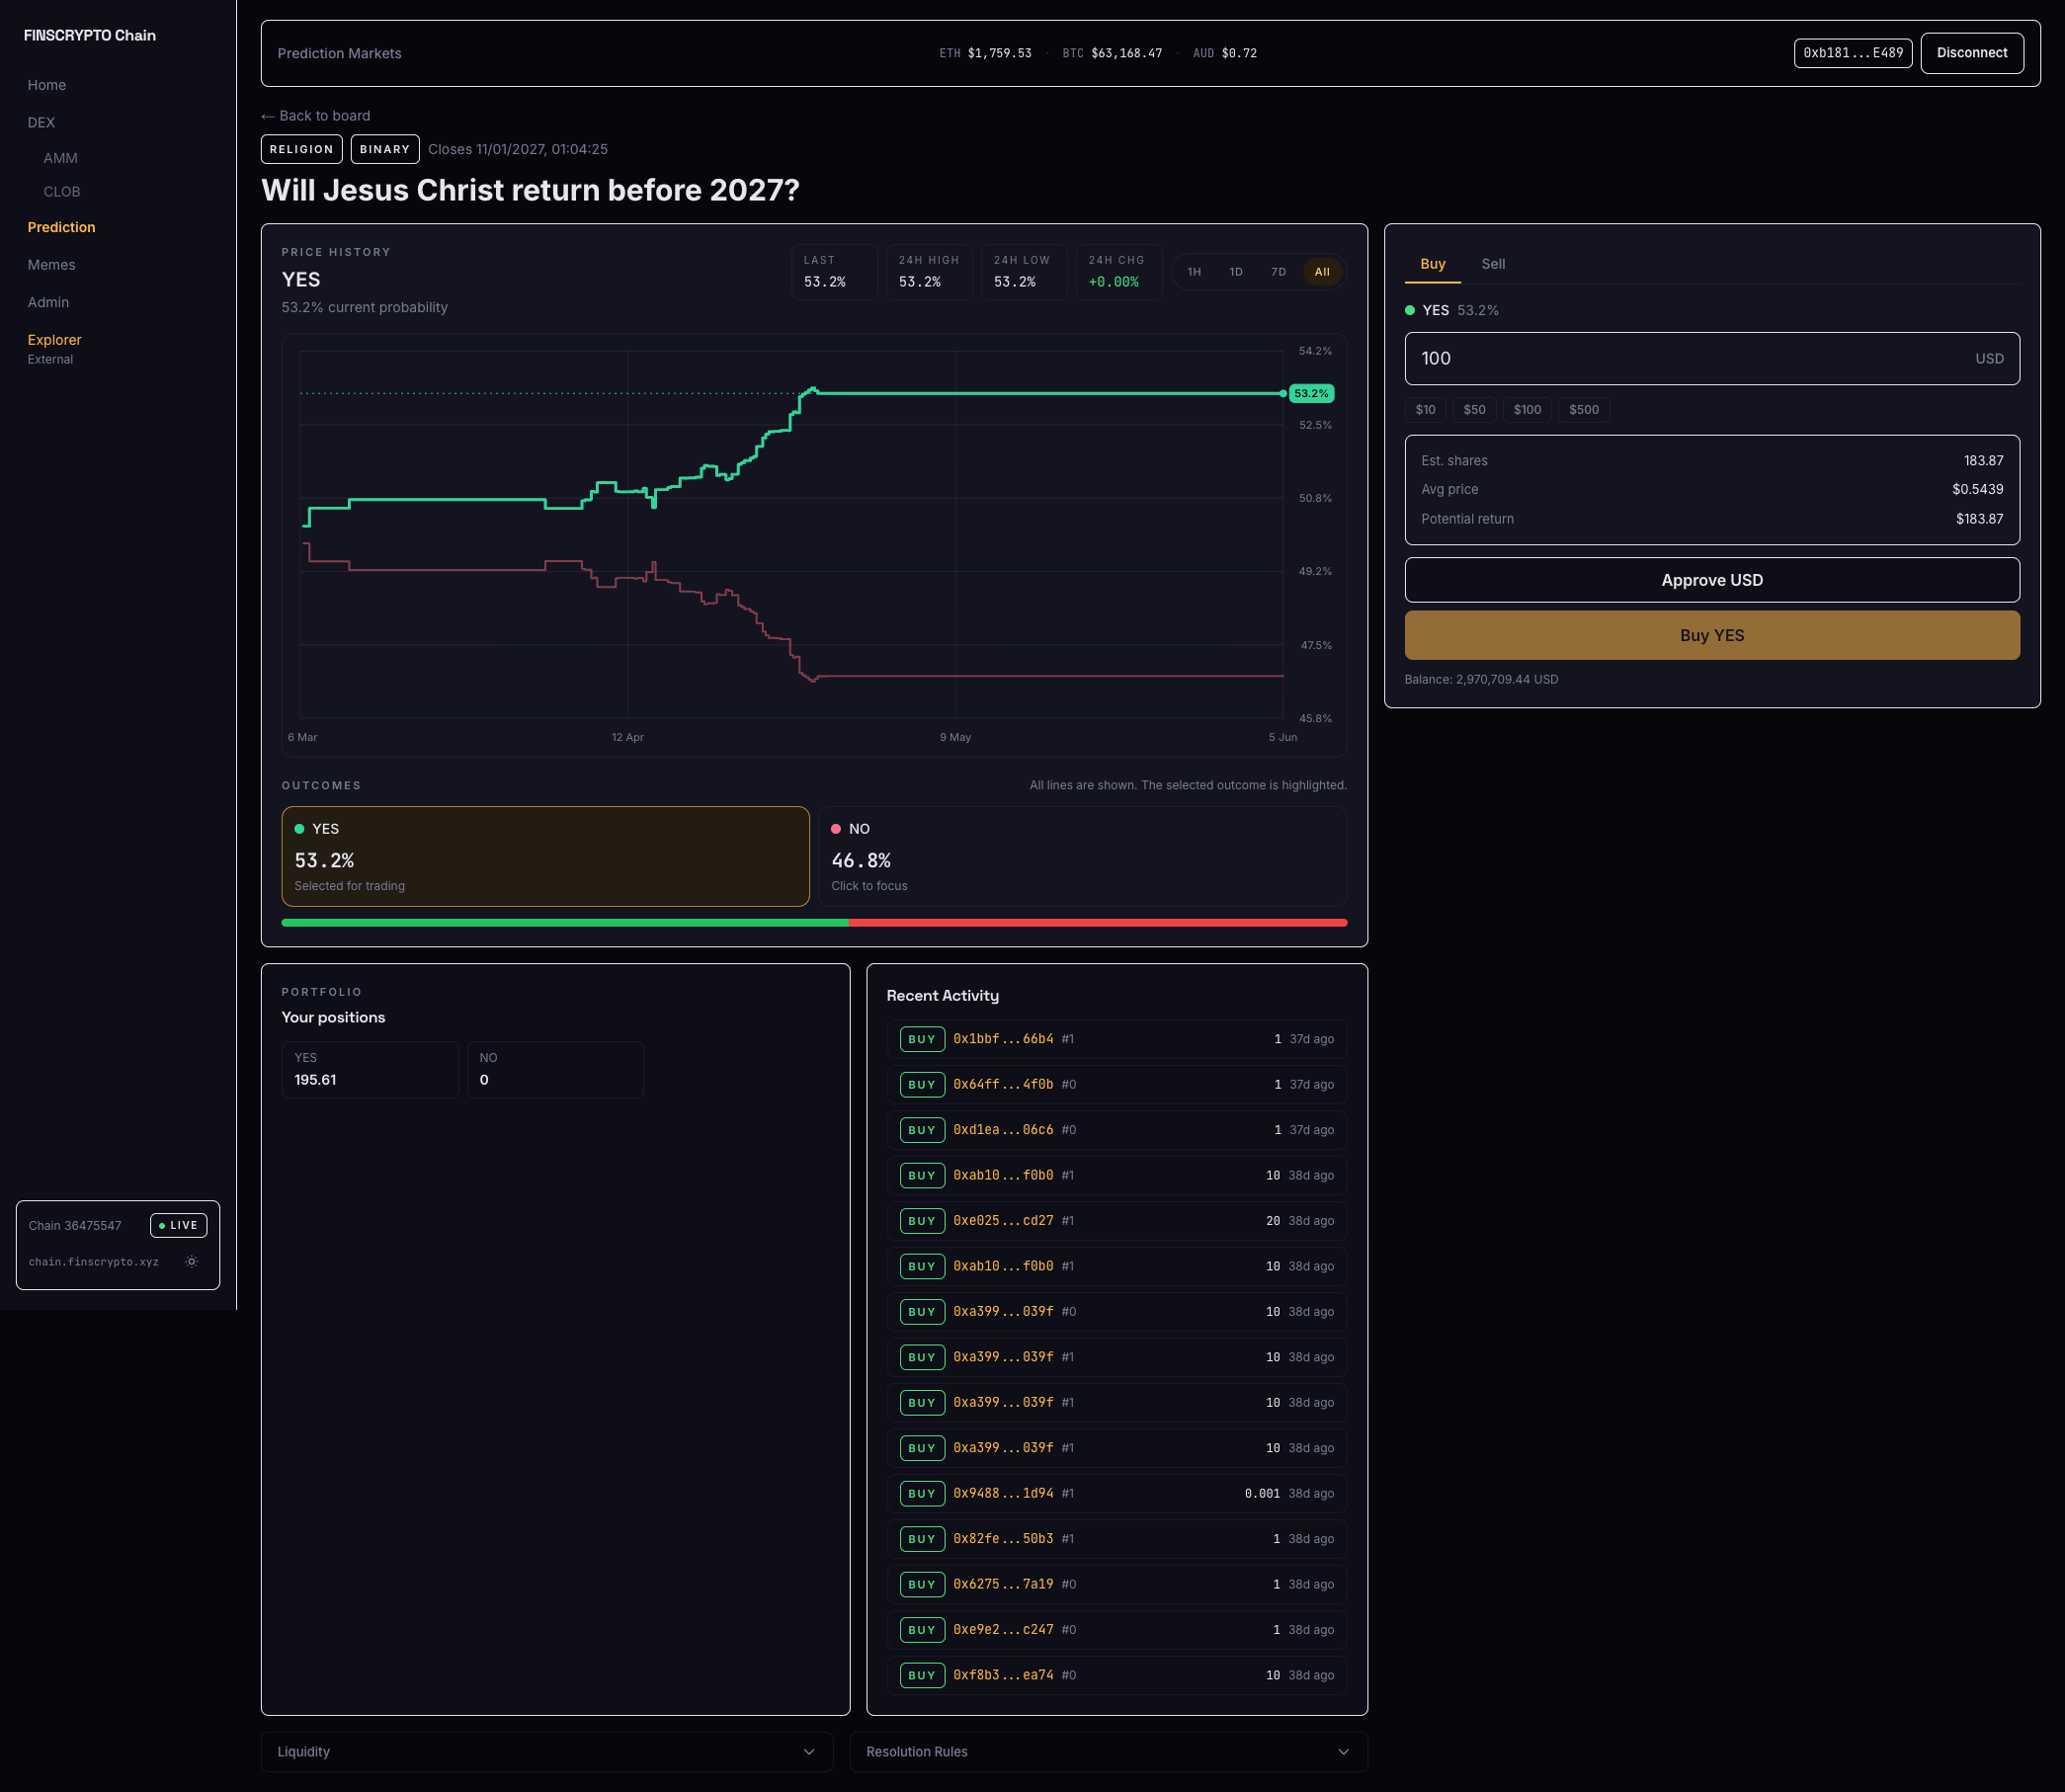2065x1792 pixels.
Task: Open the Buy tab
Action: (1432, 264)
